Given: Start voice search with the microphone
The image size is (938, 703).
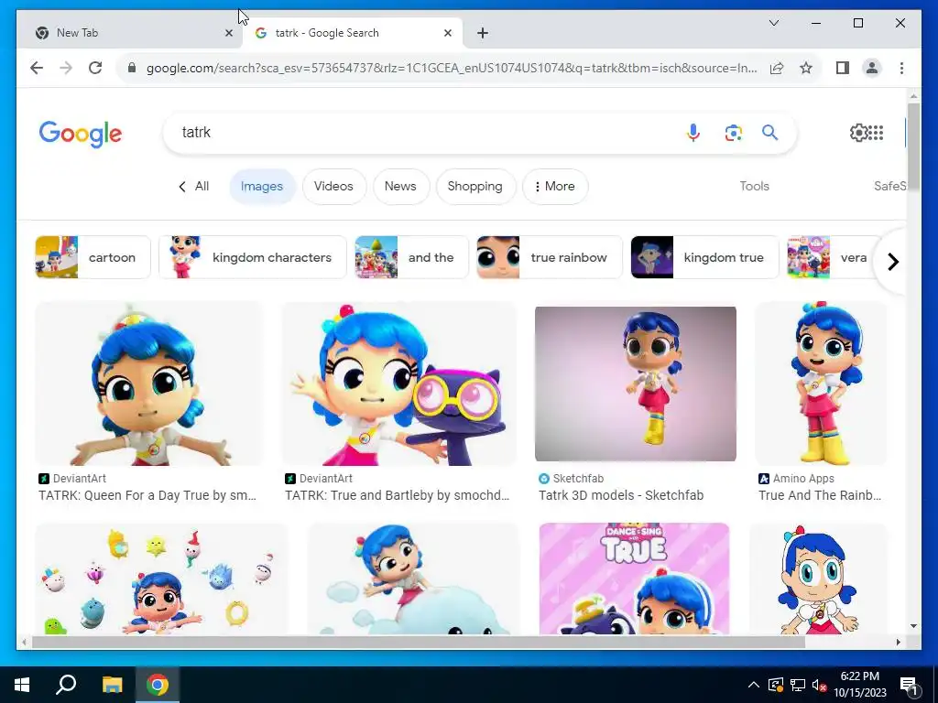Looking at the screenshot, I should tap(693, 132).
